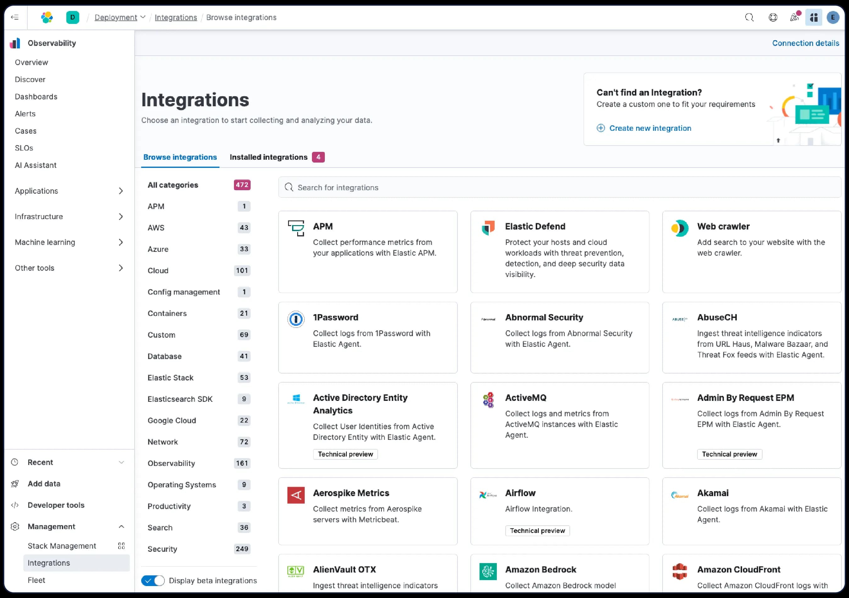849x598 pixels.
Task: Open AI Assistant in the sidebar
Action: point(36,165)
